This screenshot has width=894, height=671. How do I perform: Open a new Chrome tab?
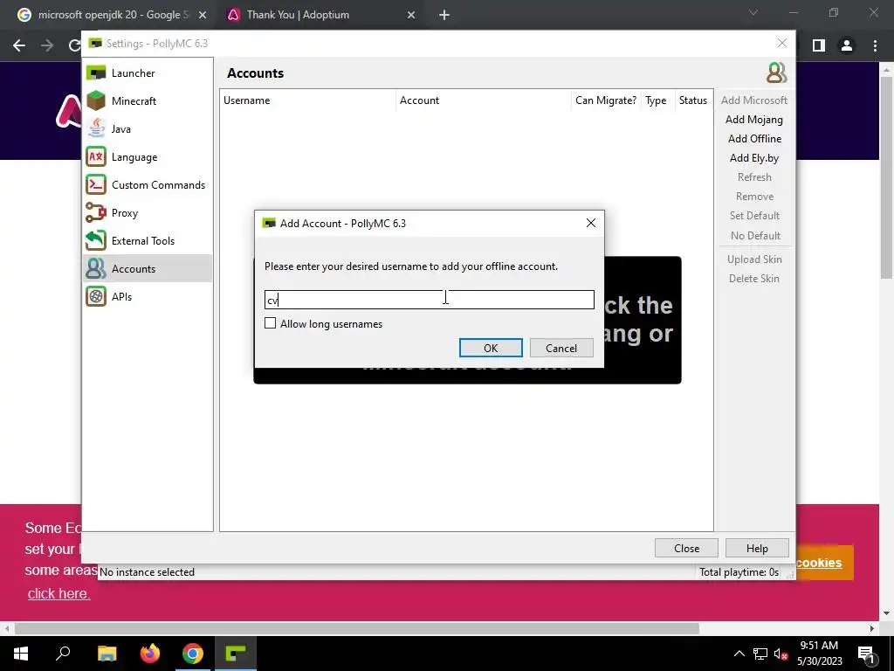444,16
